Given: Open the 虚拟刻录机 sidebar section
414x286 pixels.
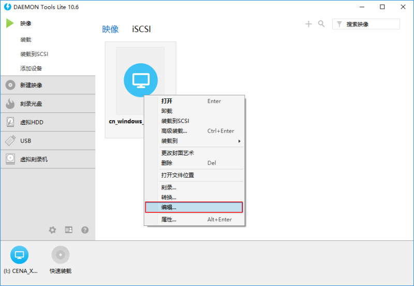Looking at the screenshot, I should pos(48,159).
